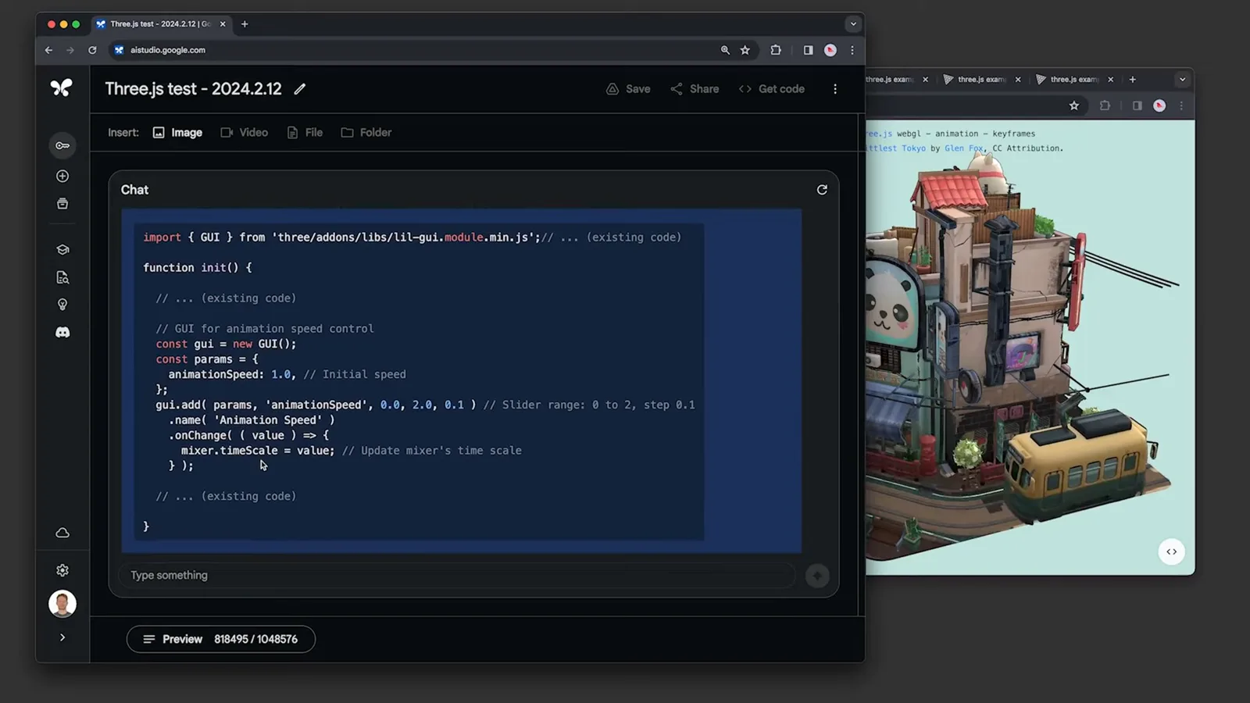This screenshot has height=703, width=1250.
Task: Open Chrome three-dot menu in front browser
Action: click(x=852, y=50)
